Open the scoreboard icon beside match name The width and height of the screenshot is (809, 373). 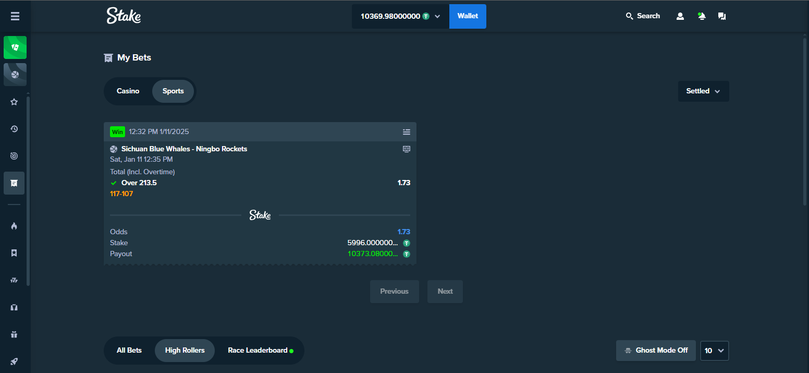pyautogui.click(x=407, y=149)
